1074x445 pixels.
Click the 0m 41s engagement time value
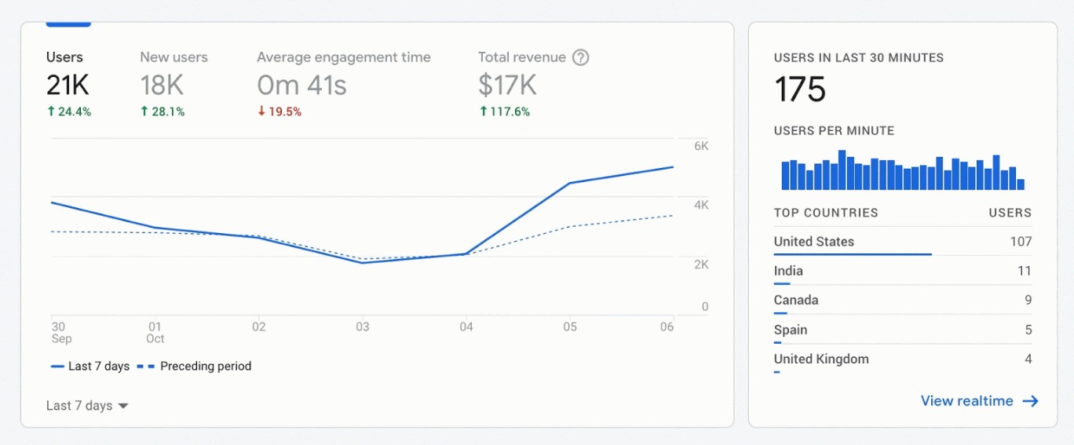tap(301, 85)
